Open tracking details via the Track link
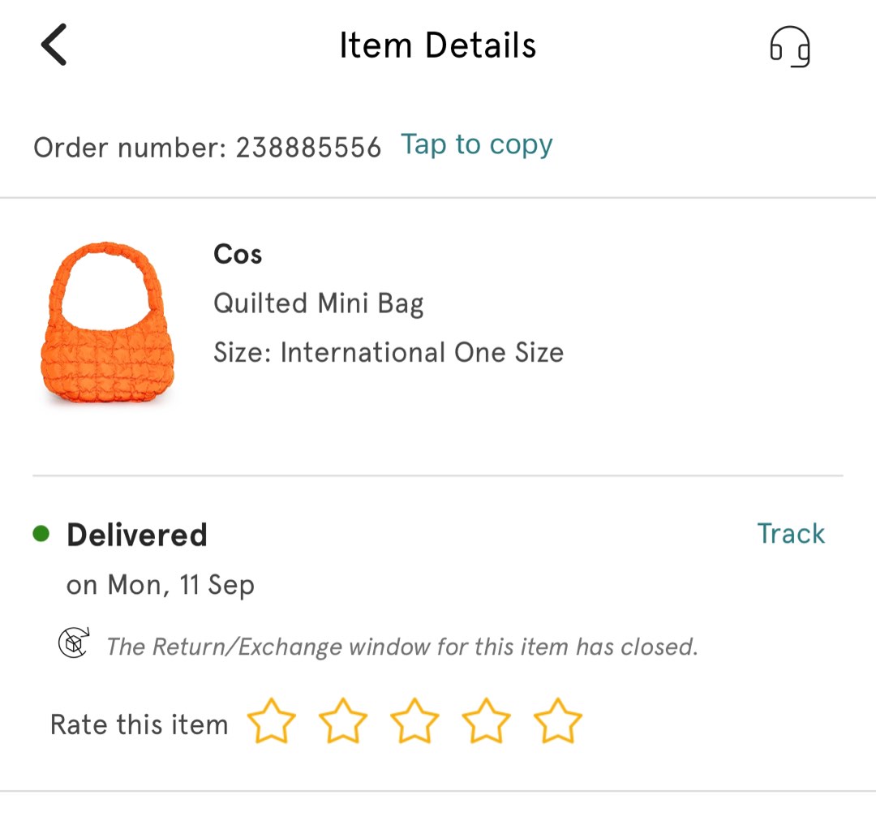This screenshot has width=876, height=821. tap(790, 534)
